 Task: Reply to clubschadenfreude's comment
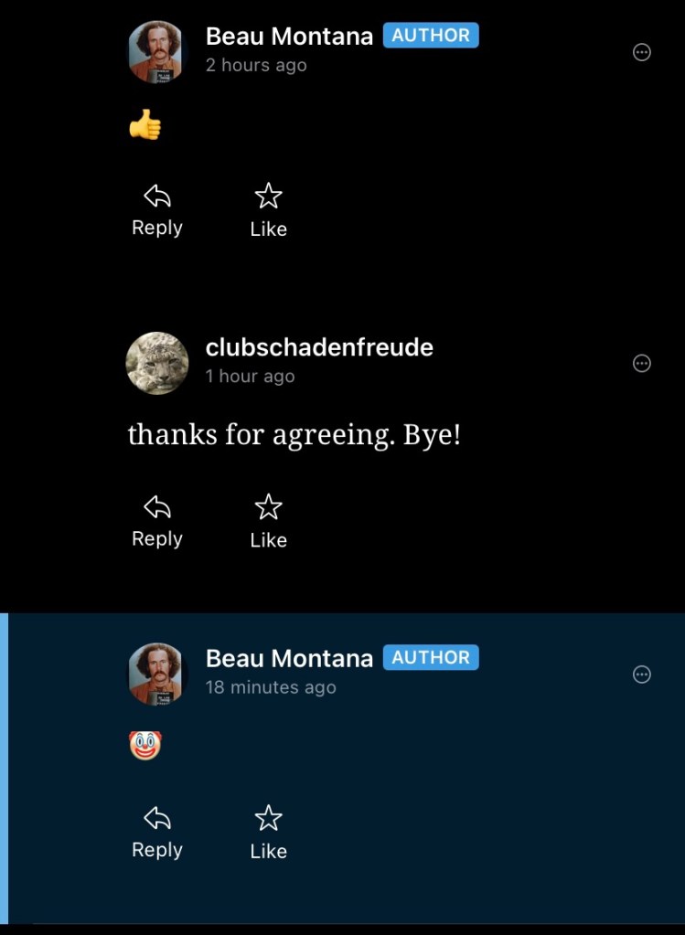pos(157,522)
